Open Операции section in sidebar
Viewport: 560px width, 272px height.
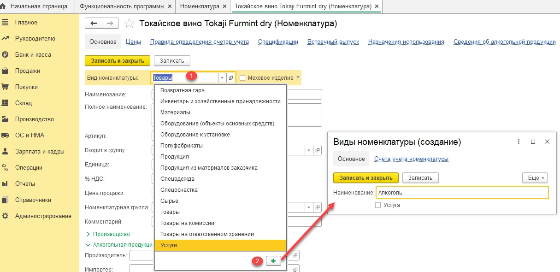pos(29,167)
